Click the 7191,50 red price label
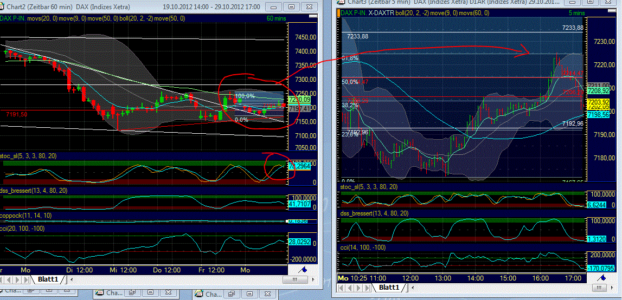622x300 pixels. (17, 114)
